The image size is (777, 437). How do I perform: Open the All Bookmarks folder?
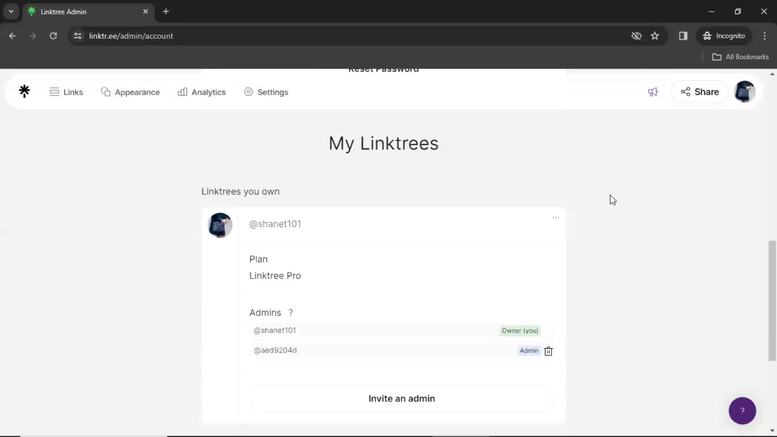tap(740, 57)
